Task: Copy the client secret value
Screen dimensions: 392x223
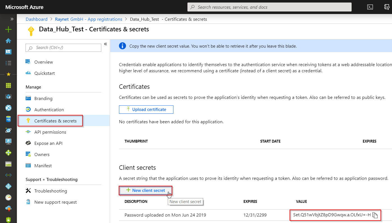Action: (x=375, y=215)
